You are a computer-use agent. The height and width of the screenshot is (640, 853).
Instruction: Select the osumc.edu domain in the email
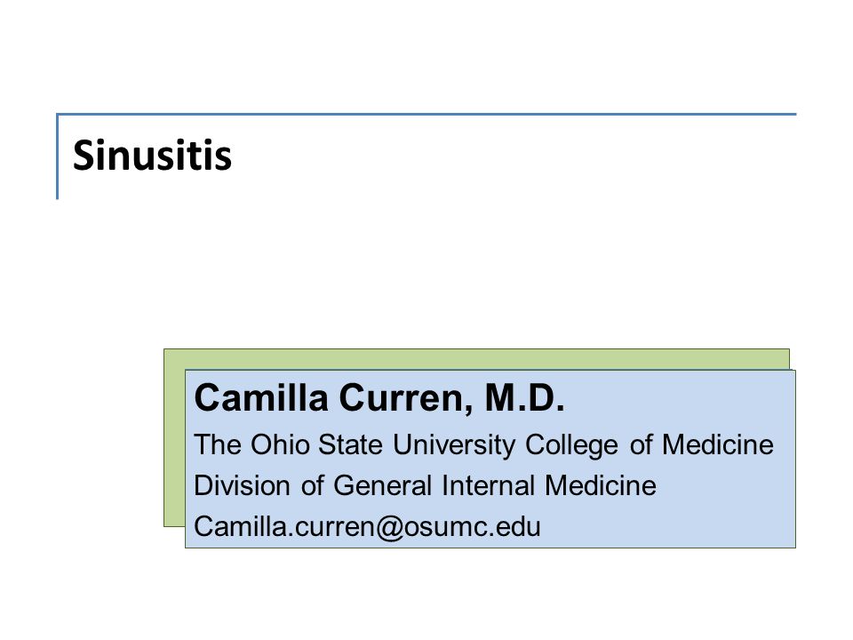472,527
